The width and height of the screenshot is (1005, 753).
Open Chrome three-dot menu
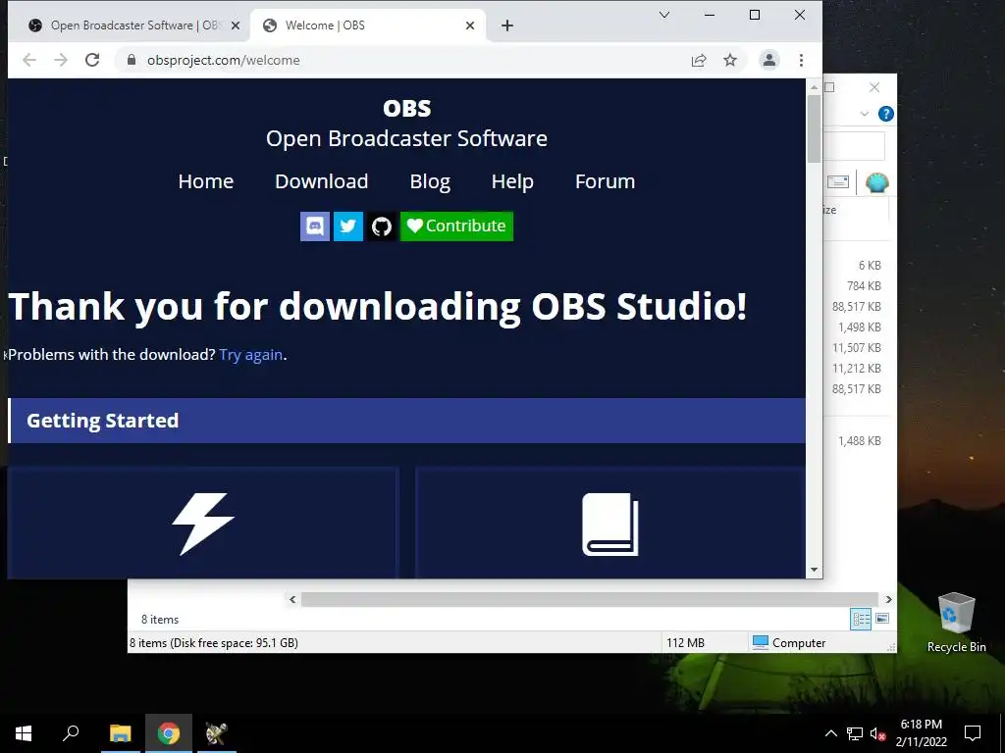pos(801,60)
